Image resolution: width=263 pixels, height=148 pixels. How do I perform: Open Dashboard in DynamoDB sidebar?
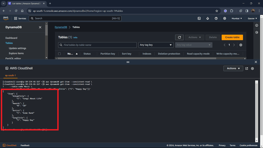11,38
